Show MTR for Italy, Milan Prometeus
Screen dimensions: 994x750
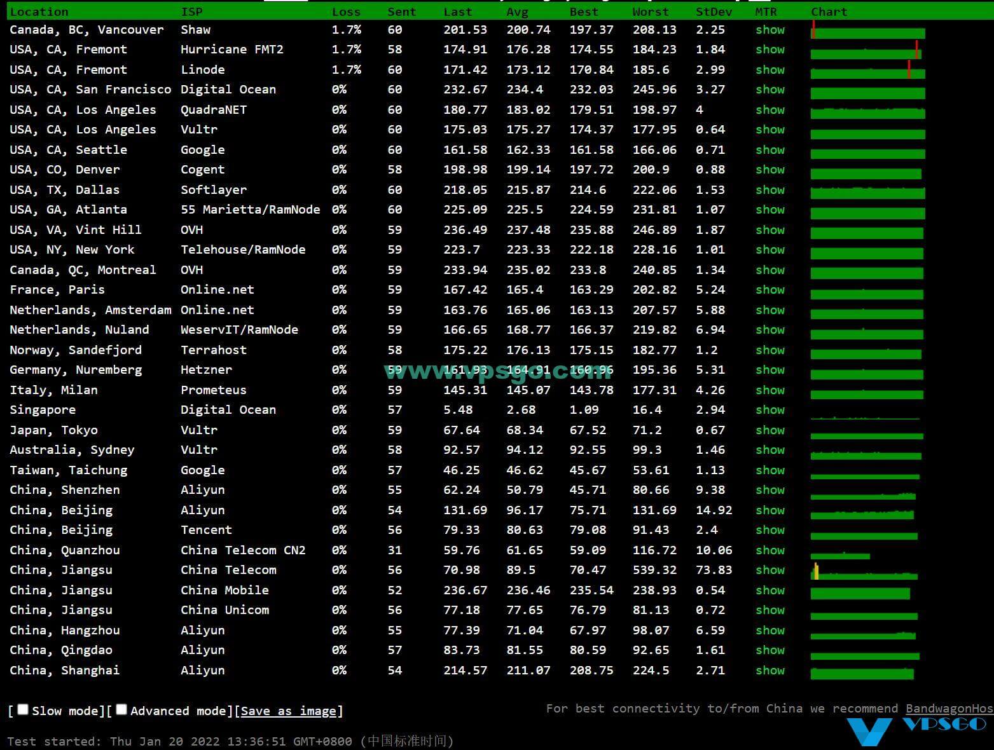click(770, 390)
